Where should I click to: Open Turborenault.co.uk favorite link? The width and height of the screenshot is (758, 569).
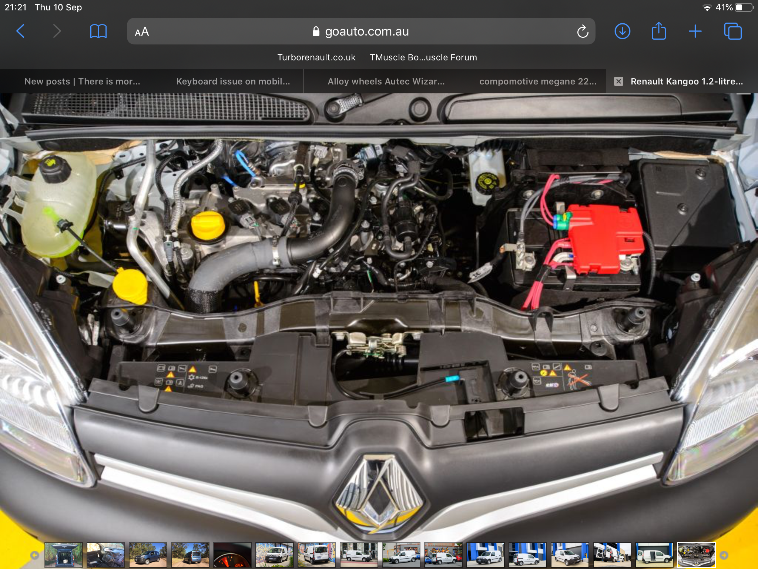tap(316, 57)
